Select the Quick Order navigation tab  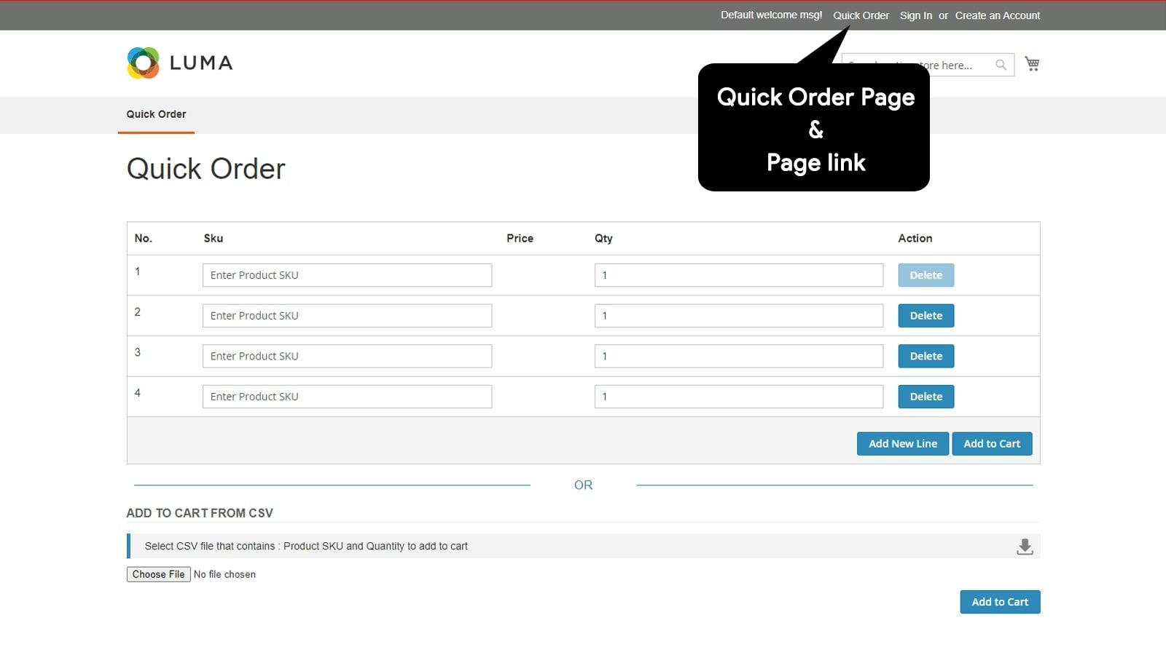point(156,114)
